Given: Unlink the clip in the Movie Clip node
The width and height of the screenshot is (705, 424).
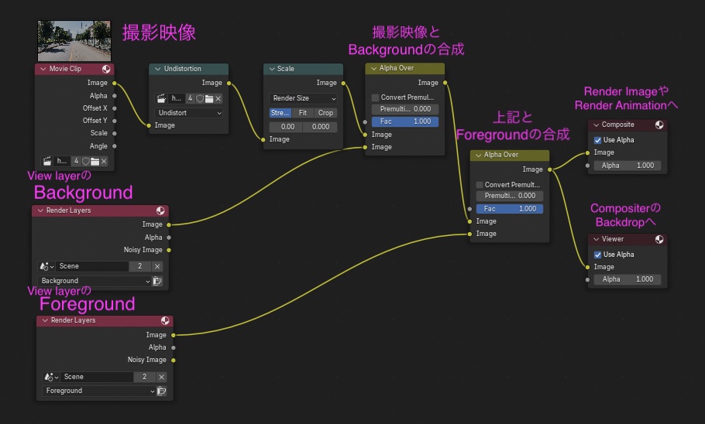Looking at the screenshot, I should (x=104, y=161).
